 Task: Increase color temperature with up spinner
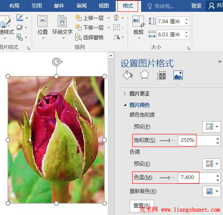[x=218, y=175]
